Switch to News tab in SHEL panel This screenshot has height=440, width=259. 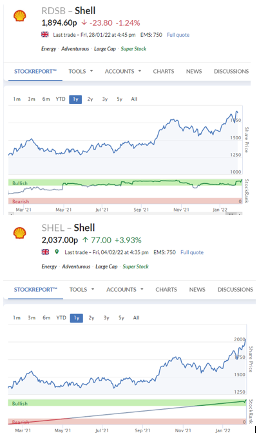(197, 289)
